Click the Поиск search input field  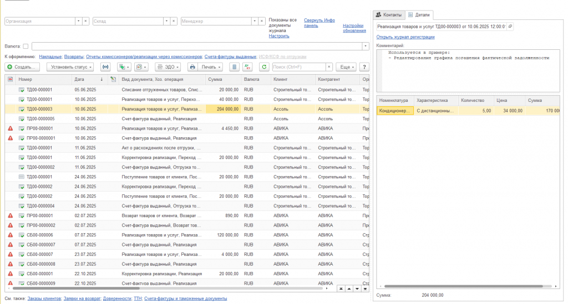299,67
